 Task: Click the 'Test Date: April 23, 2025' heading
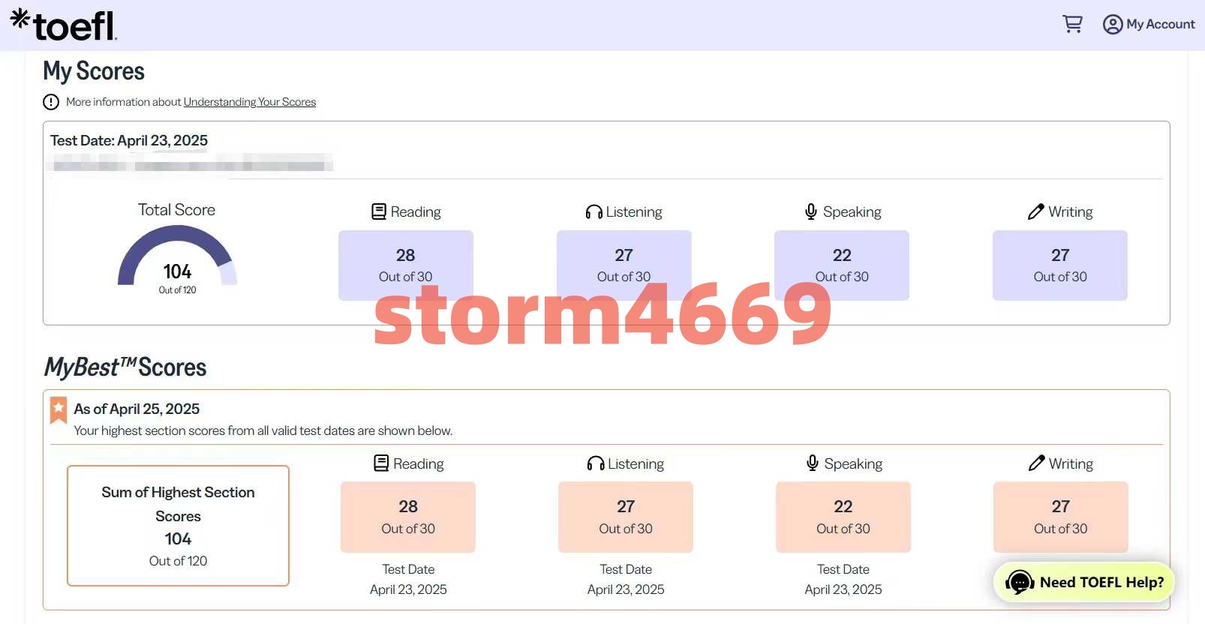coord(129,140)
